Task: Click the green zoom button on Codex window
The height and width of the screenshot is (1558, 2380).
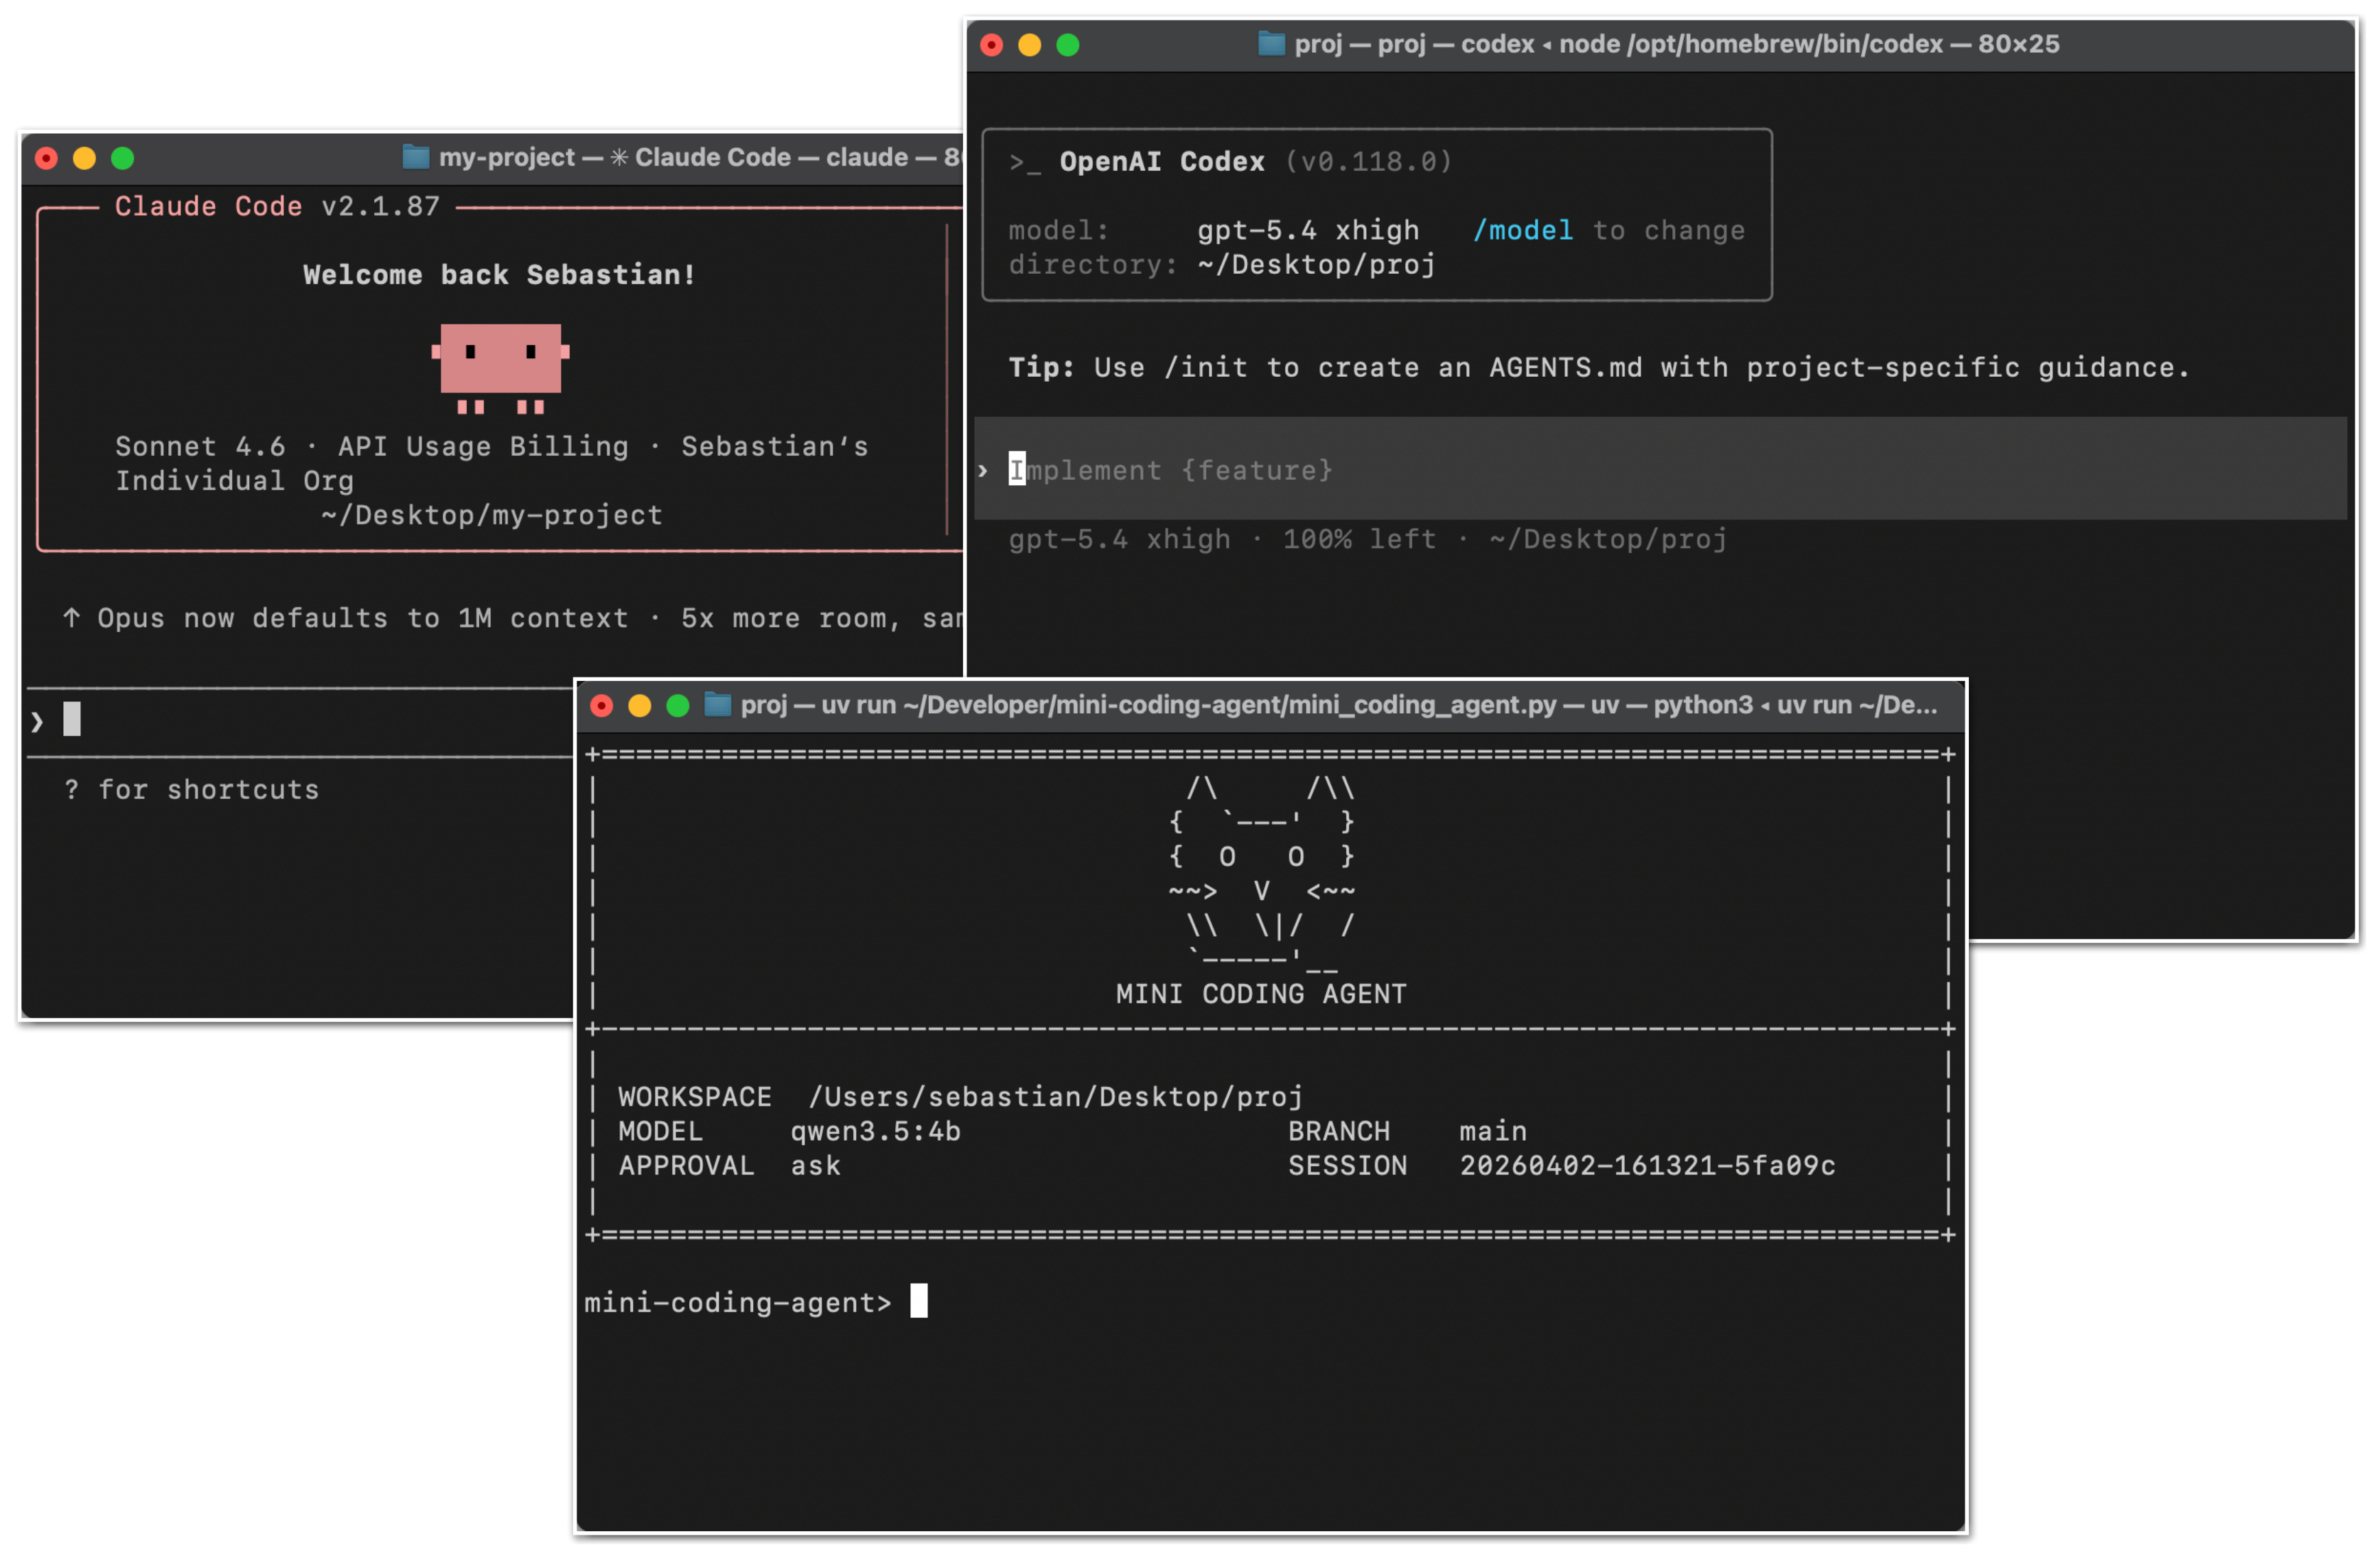Action: click(x=1068, y=45)
